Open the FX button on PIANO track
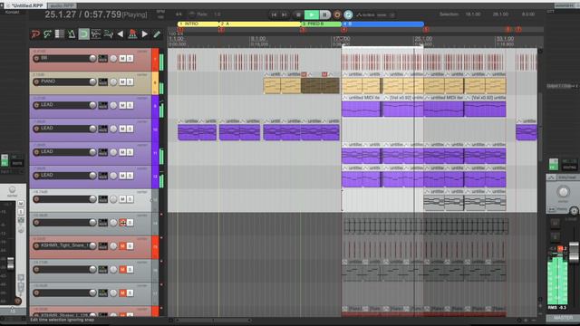580x326 pixels. (102, 81)
